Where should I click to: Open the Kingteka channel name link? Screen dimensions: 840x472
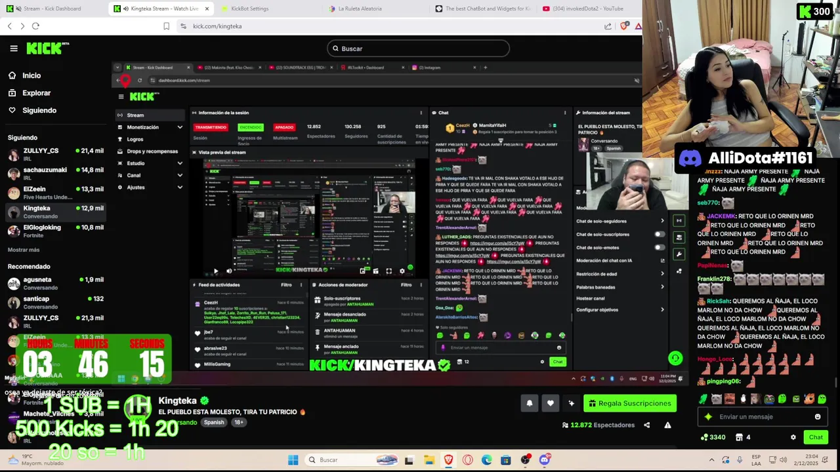[177, 401]
